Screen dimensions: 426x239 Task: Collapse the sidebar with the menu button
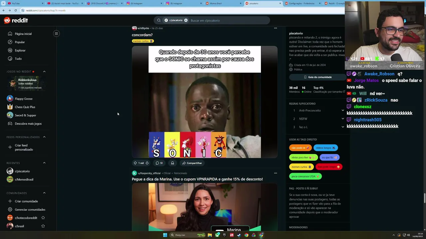point(56,34)
